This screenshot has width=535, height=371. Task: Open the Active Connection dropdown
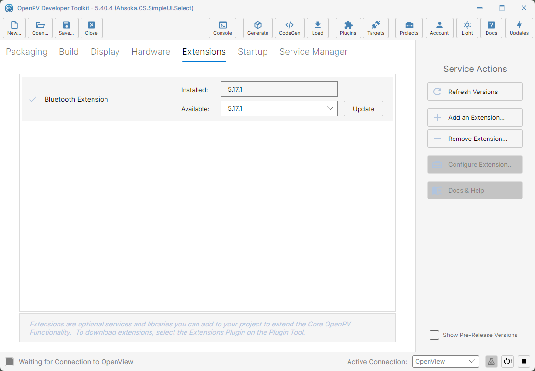(x=446, y=361)
